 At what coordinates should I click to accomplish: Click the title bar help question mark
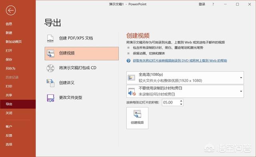point(213,4)
